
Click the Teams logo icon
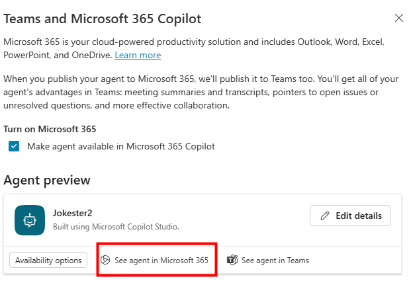[232, 261]
